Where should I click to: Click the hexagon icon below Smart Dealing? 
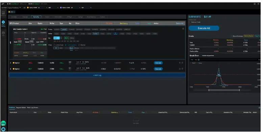[x=3, y=33]
